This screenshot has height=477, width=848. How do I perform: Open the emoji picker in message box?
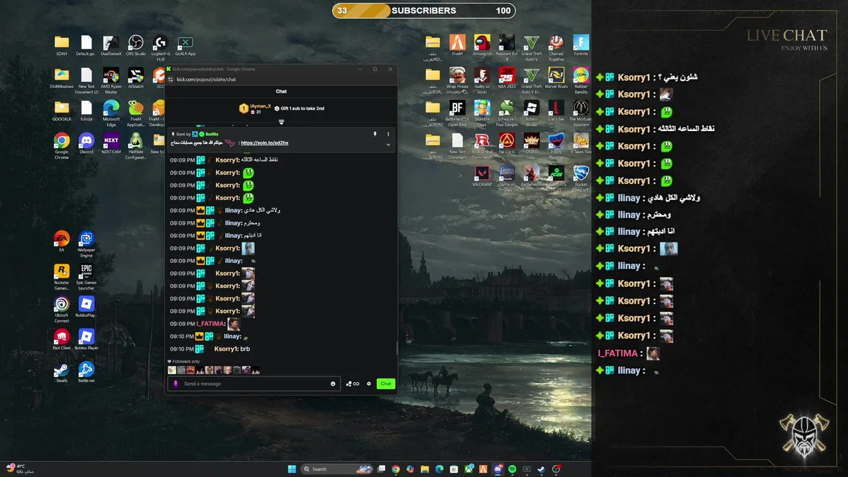[x=333, y=384]
